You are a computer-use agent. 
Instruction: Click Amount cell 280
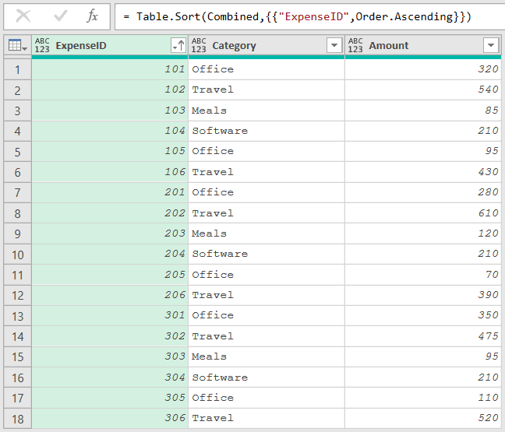(423, 193)
